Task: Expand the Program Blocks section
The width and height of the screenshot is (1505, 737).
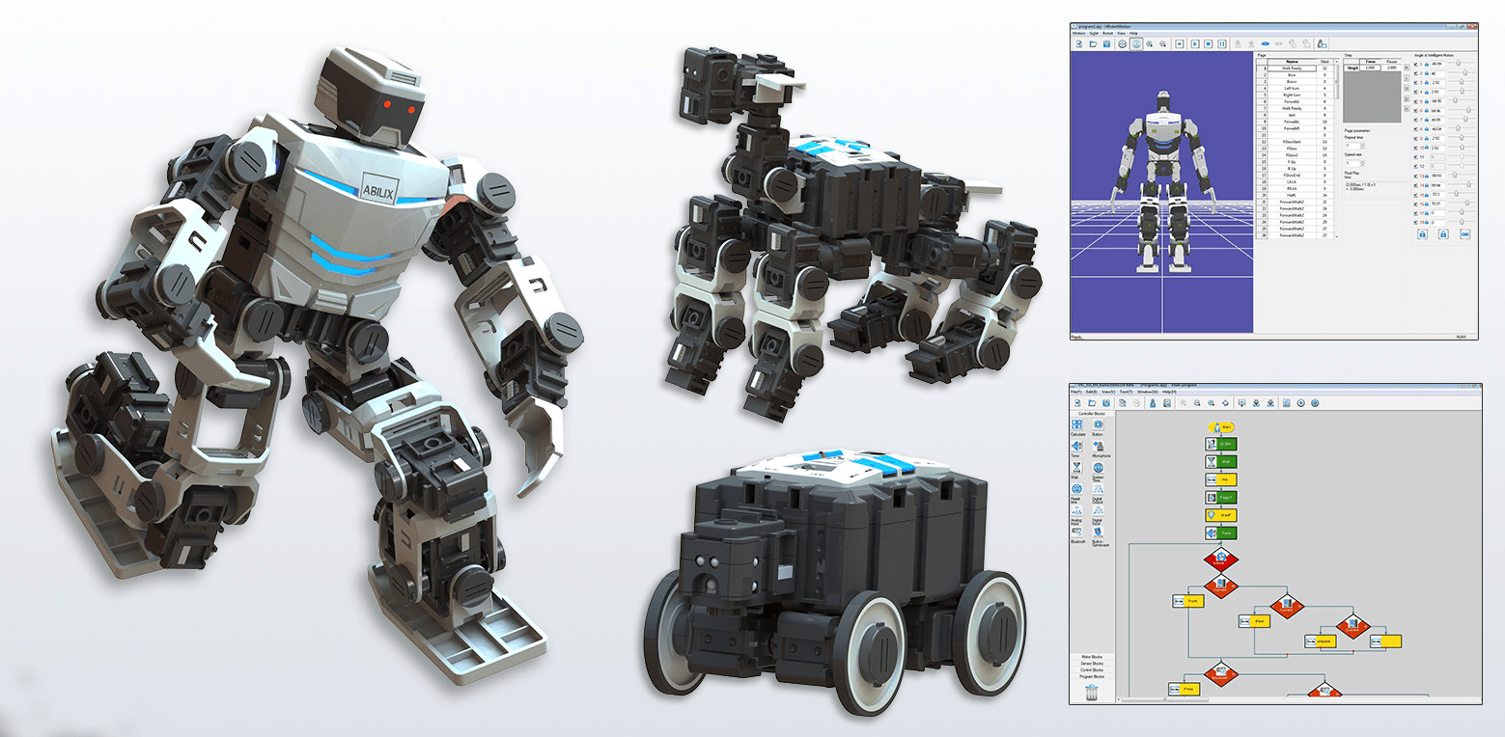Action: (1091, 676)
